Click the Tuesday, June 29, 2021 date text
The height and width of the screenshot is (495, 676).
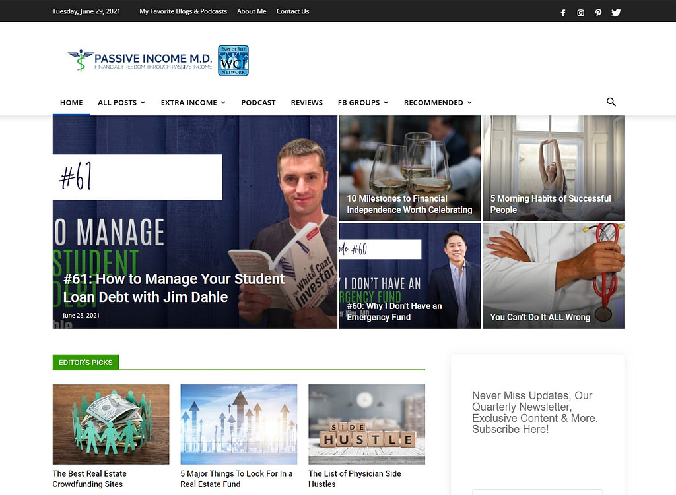(86, 11)
